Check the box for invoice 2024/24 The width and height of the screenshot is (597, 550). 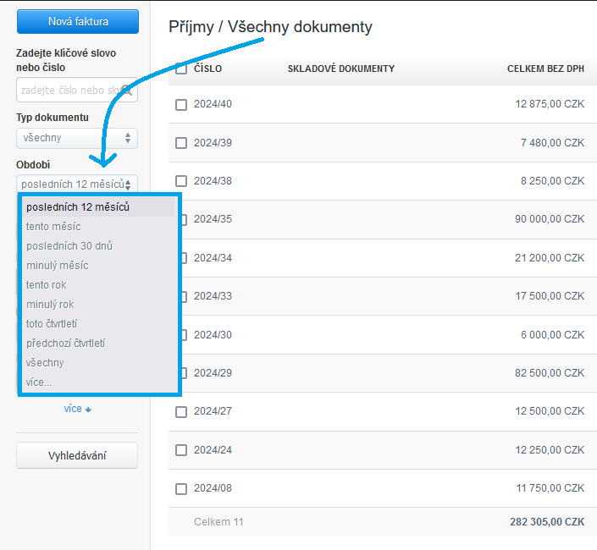coord(181,450)
